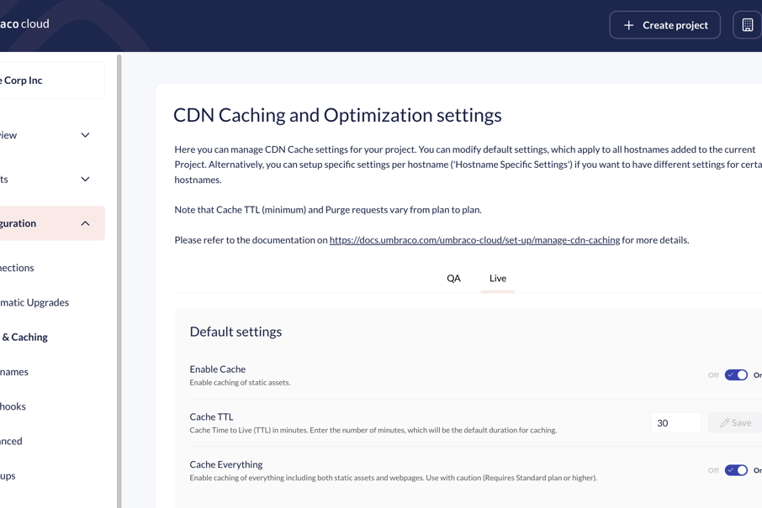The width and height of the screenshot is (762, 508).
Task: Open the organization panel via building icon
Action: click(748, 24)
